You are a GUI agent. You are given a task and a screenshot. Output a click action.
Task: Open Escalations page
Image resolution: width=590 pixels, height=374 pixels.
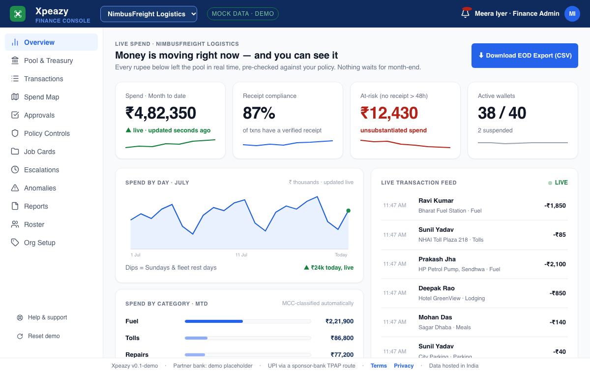pos(51,170)
